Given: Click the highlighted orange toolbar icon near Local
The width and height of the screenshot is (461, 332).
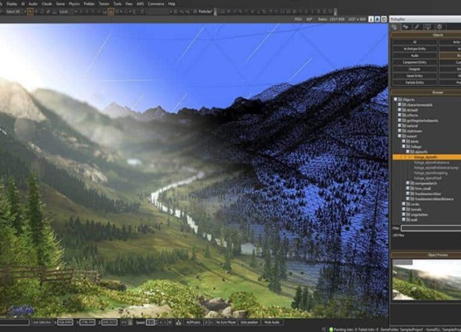Looking at the screenshot, I should [x=111, y=12].
